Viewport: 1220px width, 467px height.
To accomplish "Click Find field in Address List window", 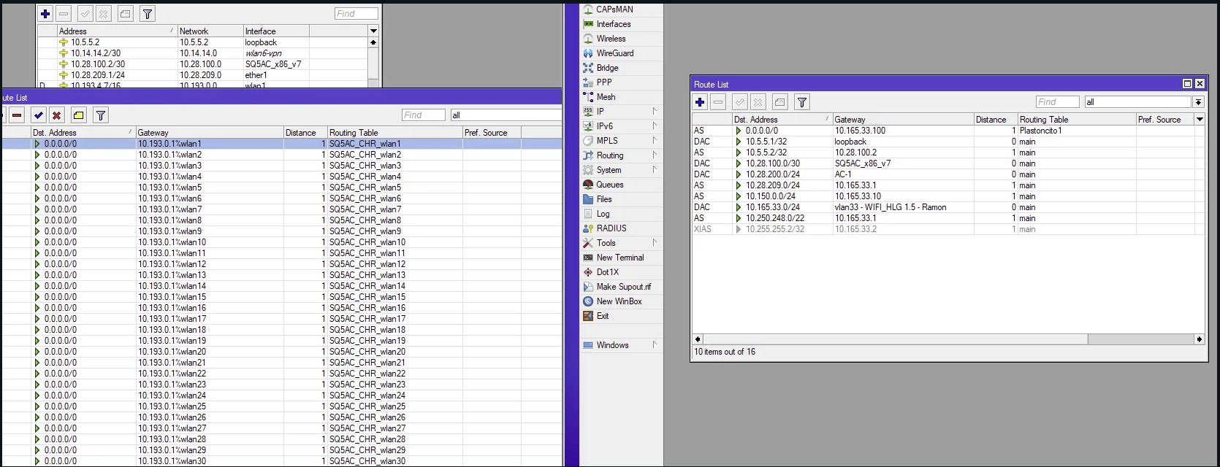I will [x=357, y=14].
